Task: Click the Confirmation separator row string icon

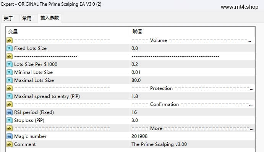Action: click(10, 104)
